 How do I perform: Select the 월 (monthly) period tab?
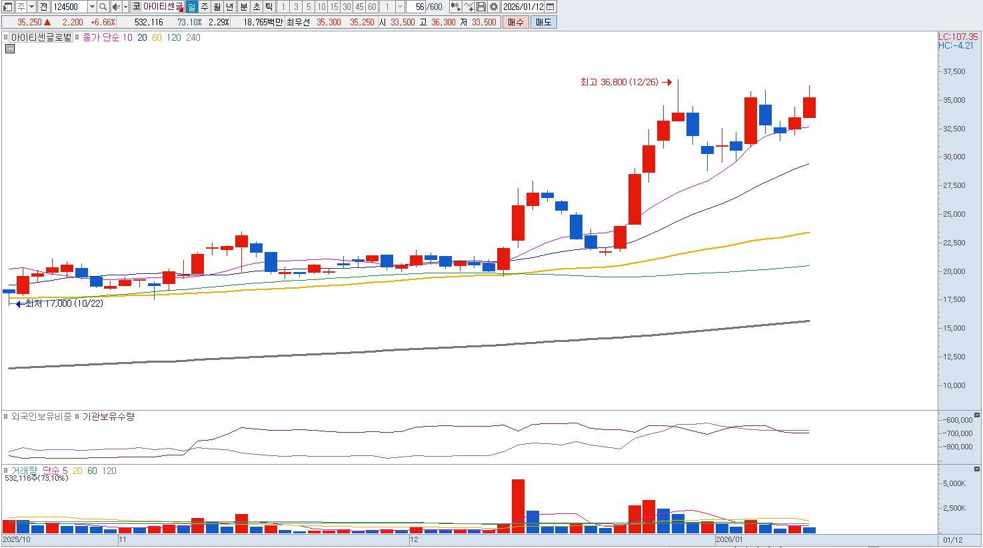[217, 7]
